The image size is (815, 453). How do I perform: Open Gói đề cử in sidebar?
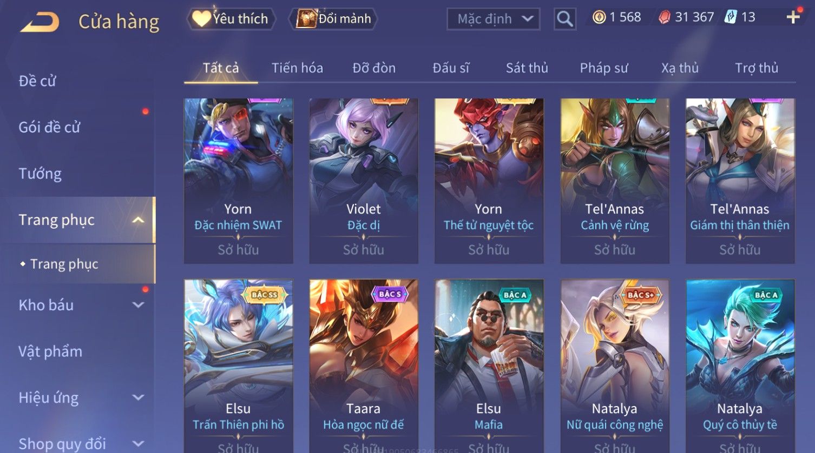[49, 128]
